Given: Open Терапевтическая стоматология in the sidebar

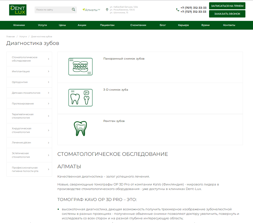Looking at the screenshot, I should 23,116.
